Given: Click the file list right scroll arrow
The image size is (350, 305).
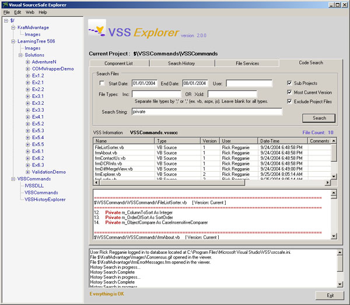Looking at the screenshot, I should coord(327,183).
